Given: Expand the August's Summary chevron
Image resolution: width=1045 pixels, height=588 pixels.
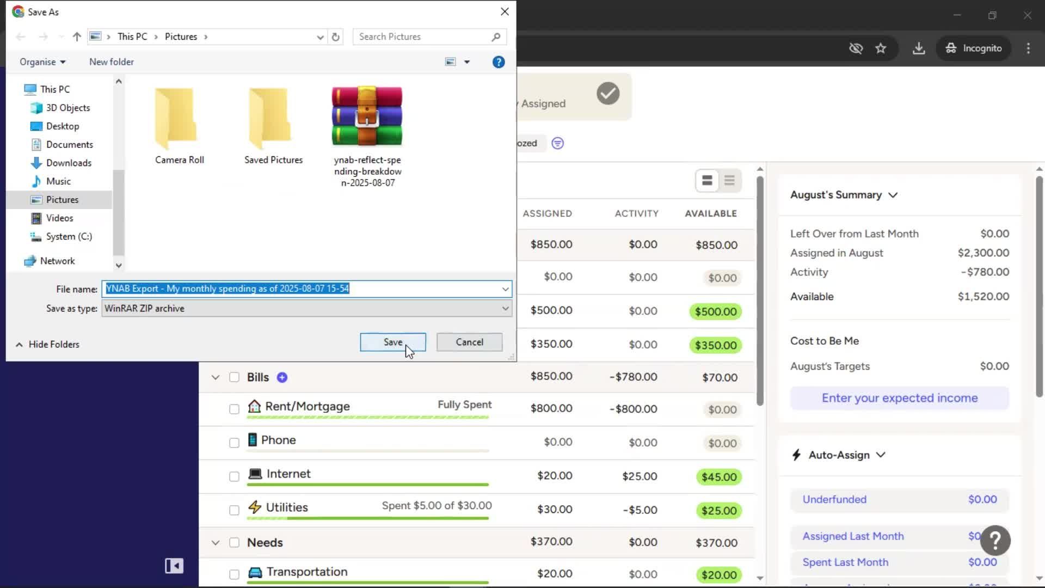Looking at the screenshot, I should 893,195.
